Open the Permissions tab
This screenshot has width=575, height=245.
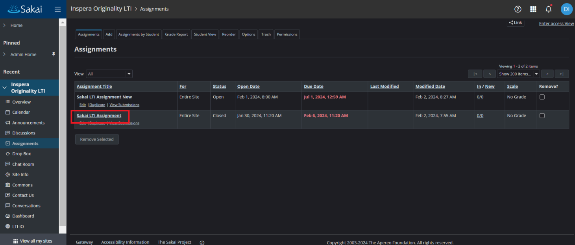pyautogui.click(x=287, y=34)
